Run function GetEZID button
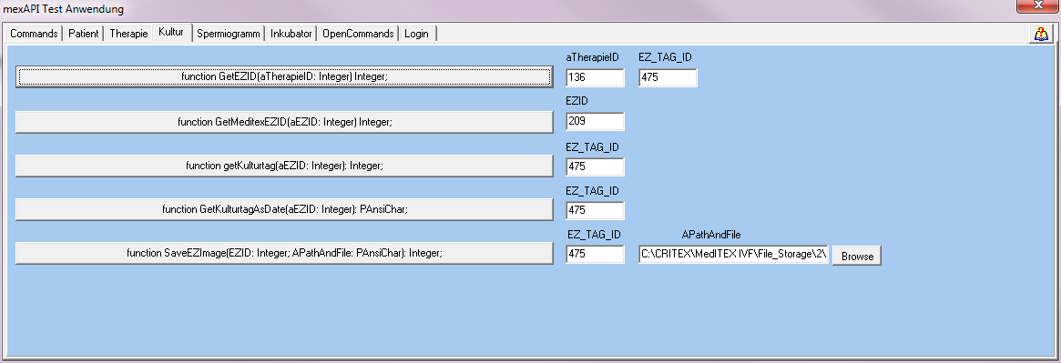The image size is (1061, 363). coord(284,77)
